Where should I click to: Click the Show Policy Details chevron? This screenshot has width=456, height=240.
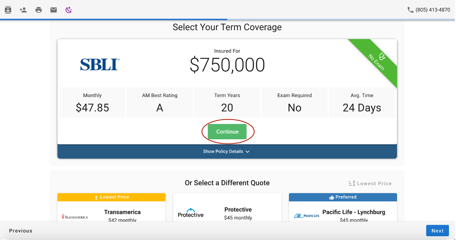tap(248, 152)
